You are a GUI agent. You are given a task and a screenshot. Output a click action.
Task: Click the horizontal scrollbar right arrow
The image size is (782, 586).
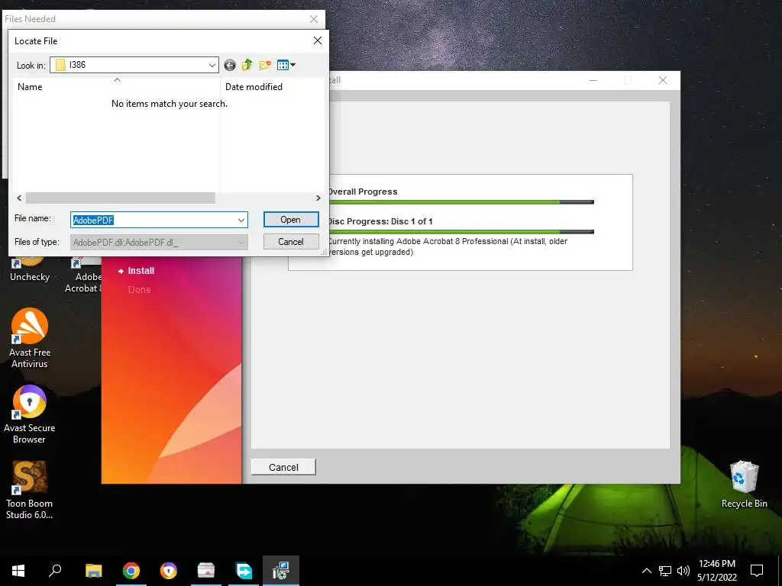318,198
